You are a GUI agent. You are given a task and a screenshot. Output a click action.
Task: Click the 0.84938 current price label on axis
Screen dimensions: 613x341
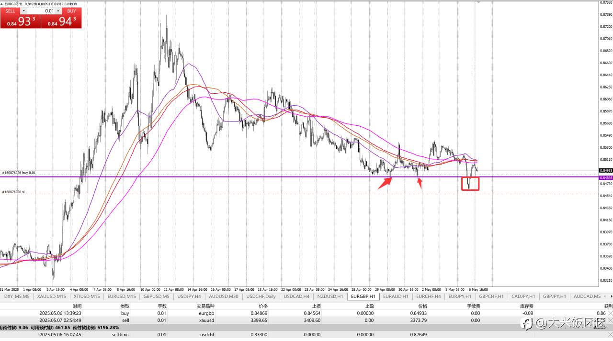click(605, 170)
